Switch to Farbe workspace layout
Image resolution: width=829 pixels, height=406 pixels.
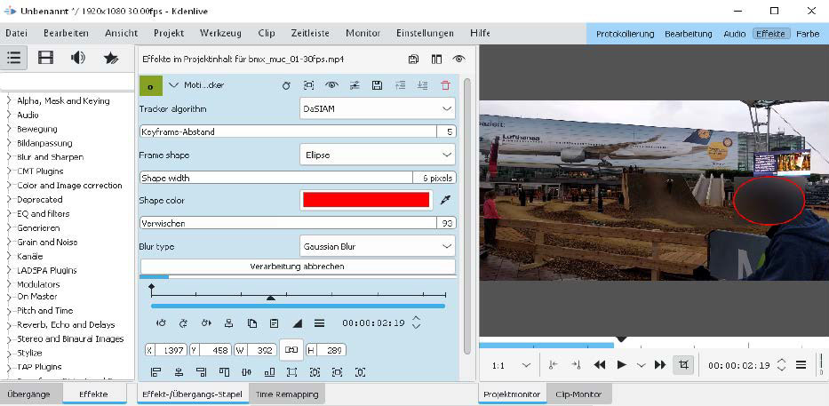[x=808, y=33]
